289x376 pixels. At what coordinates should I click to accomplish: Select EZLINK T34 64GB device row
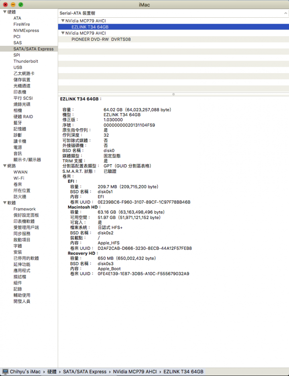173,27
